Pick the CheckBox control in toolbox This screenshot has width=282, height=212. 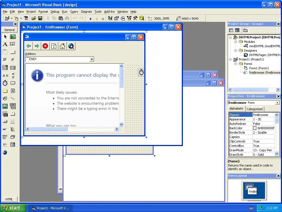[5, 60]
